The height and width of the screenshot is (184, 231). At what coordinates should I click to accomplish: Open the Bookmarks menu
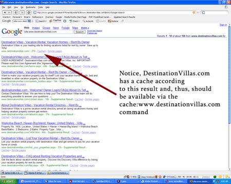point(31,7)
